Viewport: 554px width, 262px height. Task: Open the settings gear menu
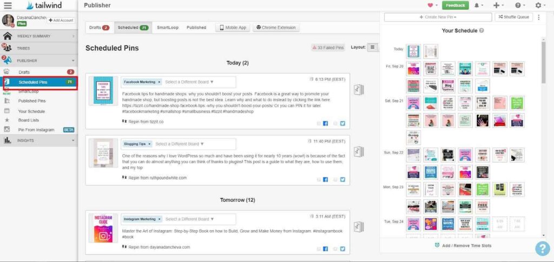[540, 5]
